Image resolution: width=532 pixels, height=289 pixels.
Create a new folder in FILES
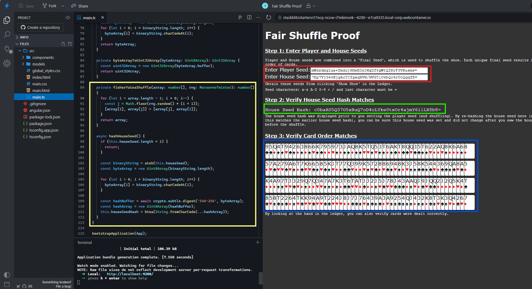[70, 44]
